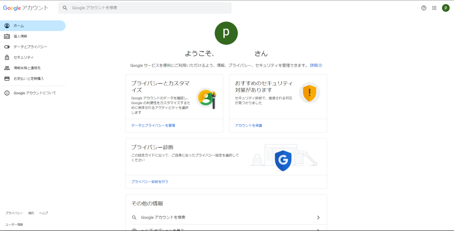
Task: Click the プライバシー footer link
Action: click(x=14, y=213)
